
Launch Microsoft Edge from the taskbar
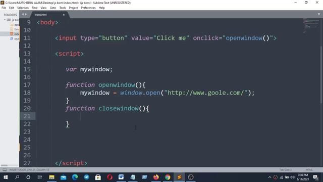tap(75, 177)
